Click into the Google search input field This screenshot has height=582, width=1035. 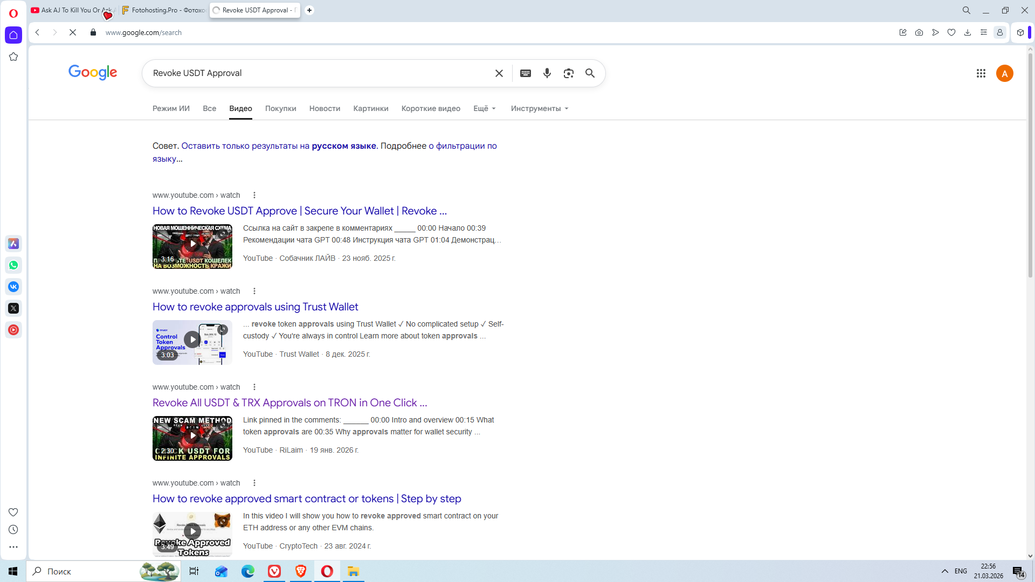coord(318,73)
